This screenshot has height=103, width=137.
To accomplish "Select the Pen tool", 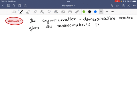I will click(x=21, y=12).
